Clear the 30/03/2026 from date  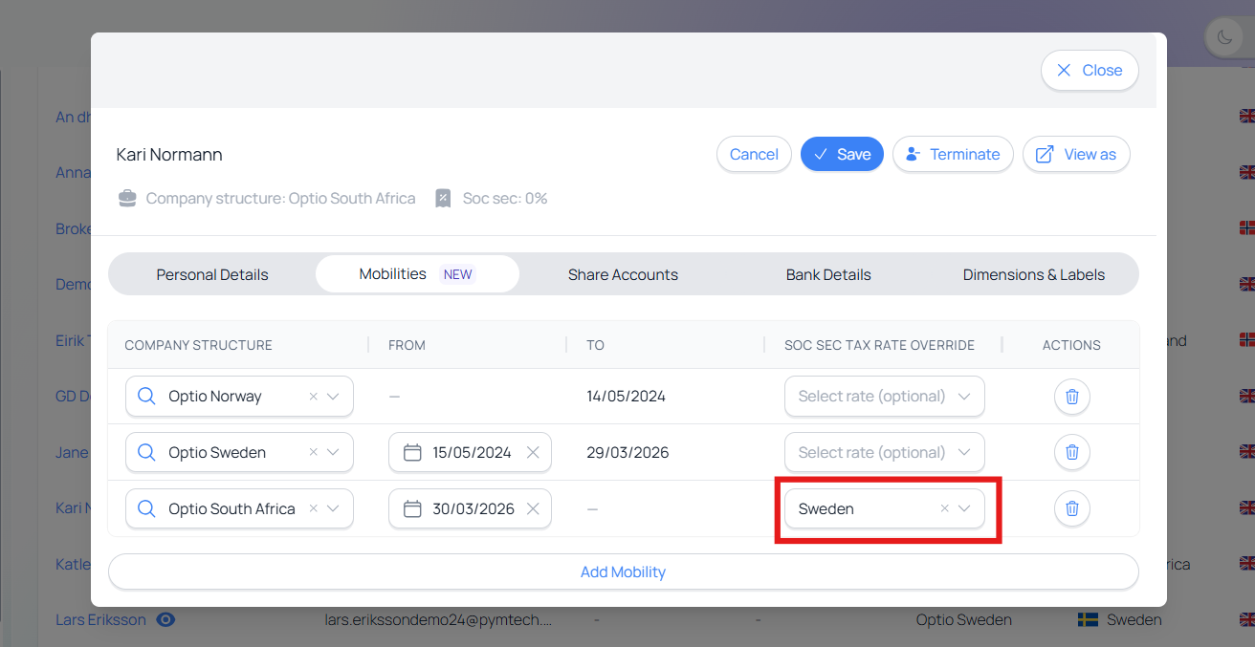coord(533,509)
